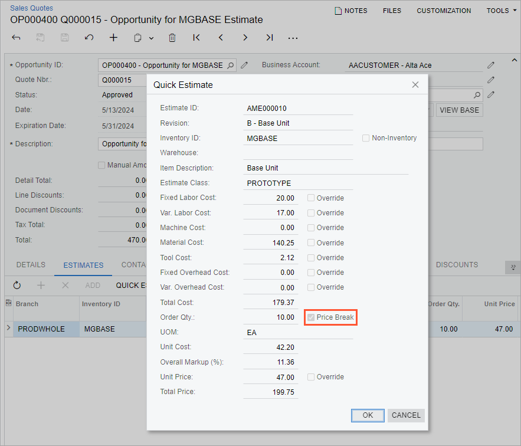Expand clipboard dropdown arrow in toolbar
Viewport: 521px width, 446px height.
[151, 38]
